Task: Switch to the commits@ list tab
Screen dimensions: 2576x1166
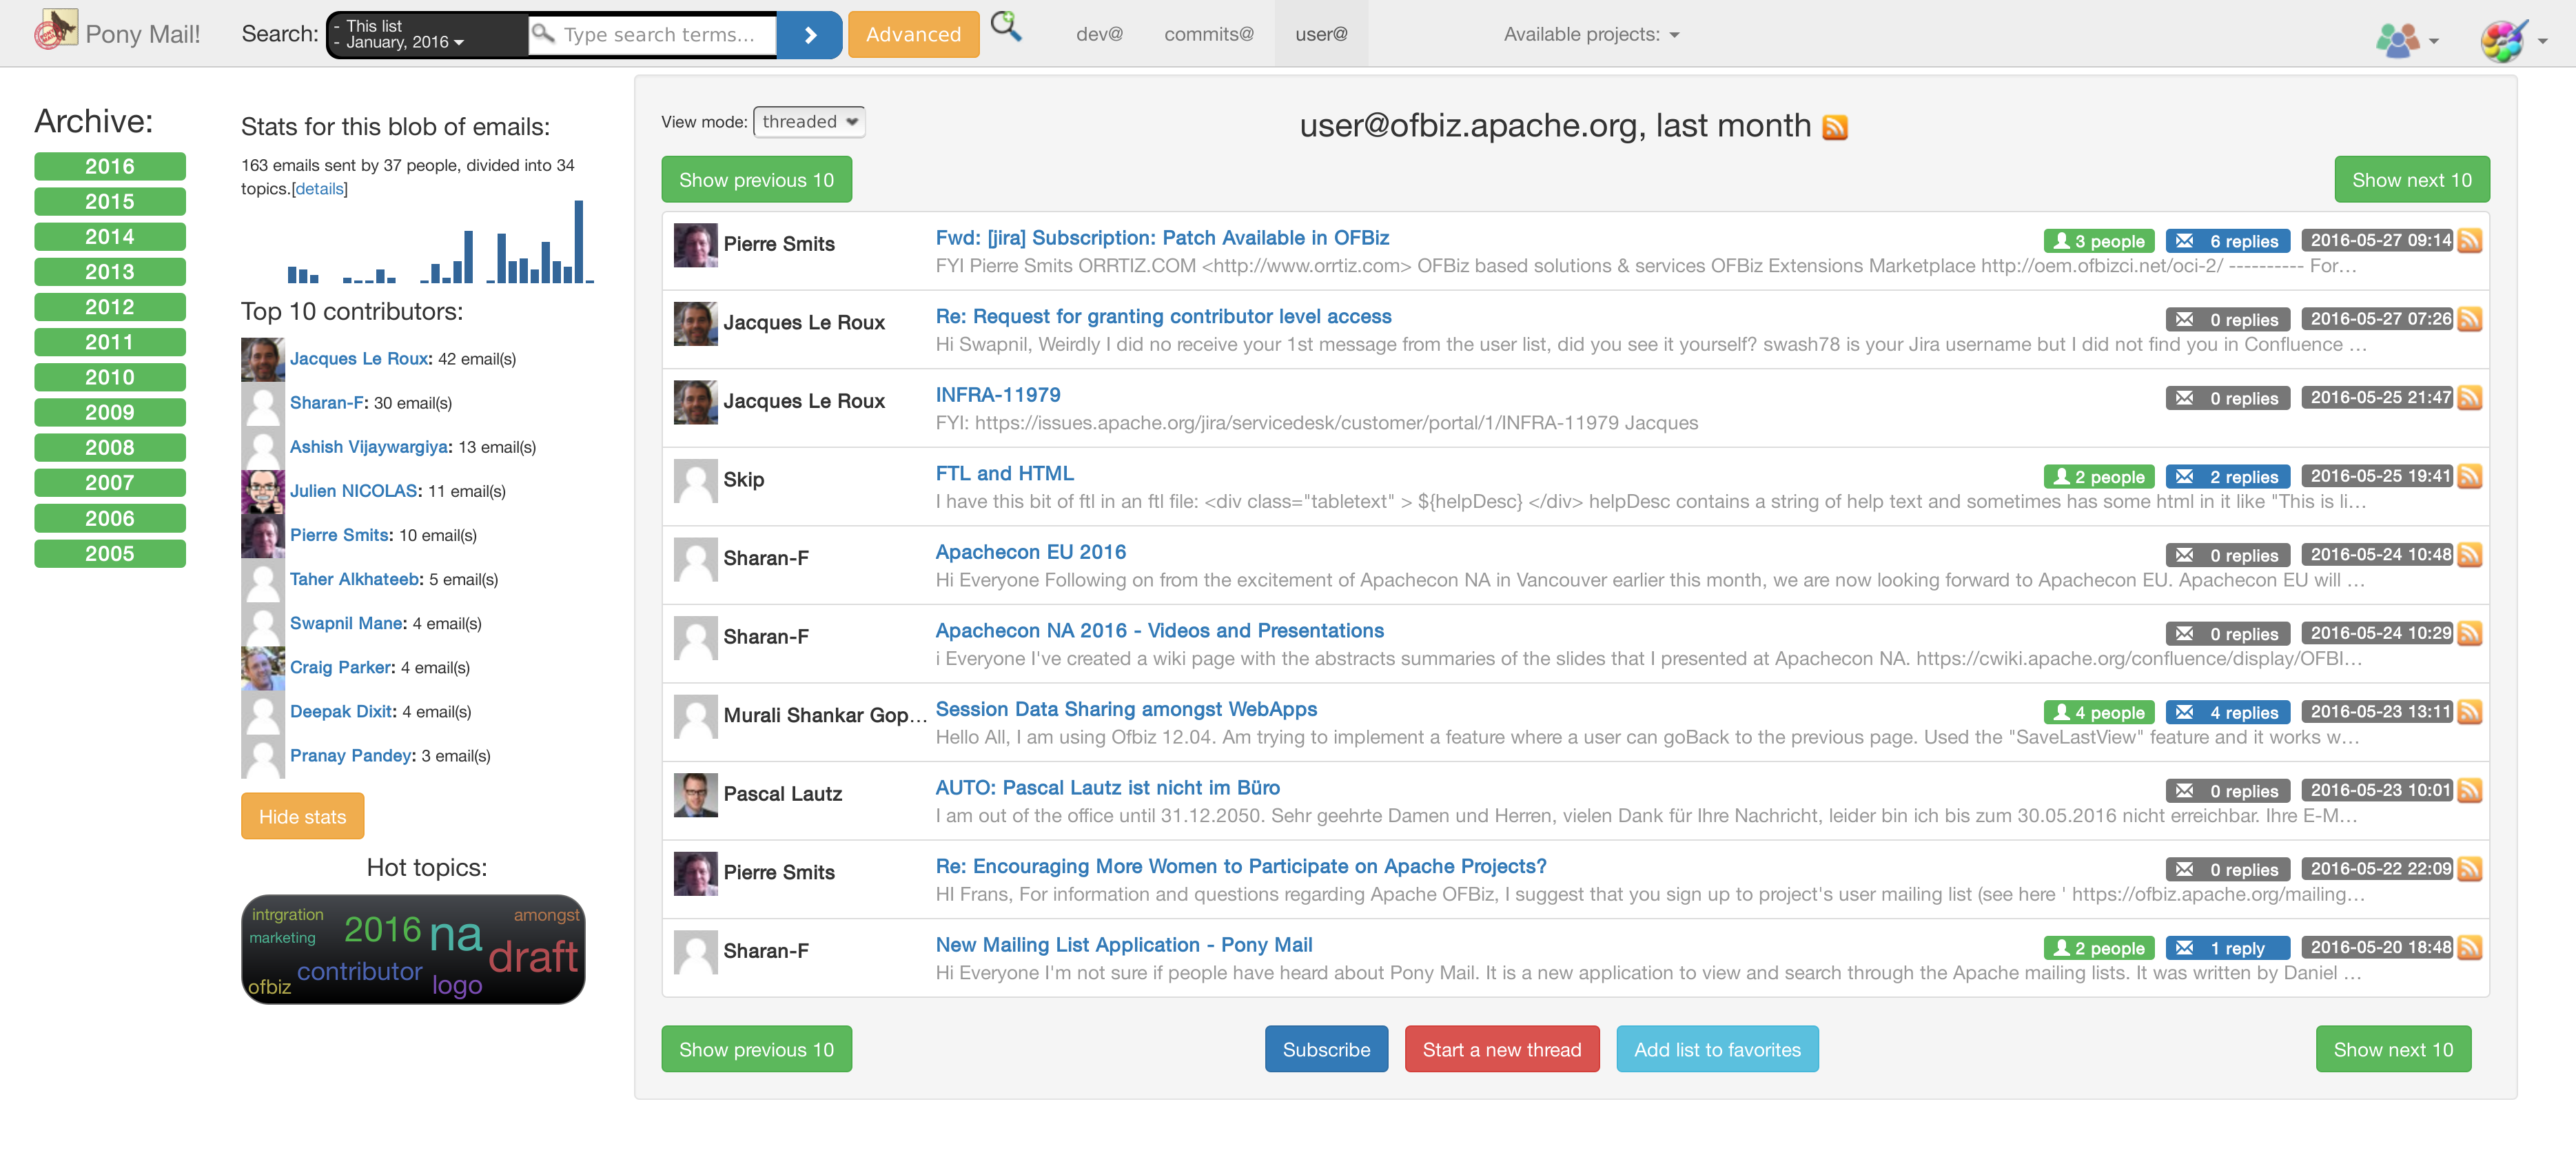Action: [x=1208, y=34]
